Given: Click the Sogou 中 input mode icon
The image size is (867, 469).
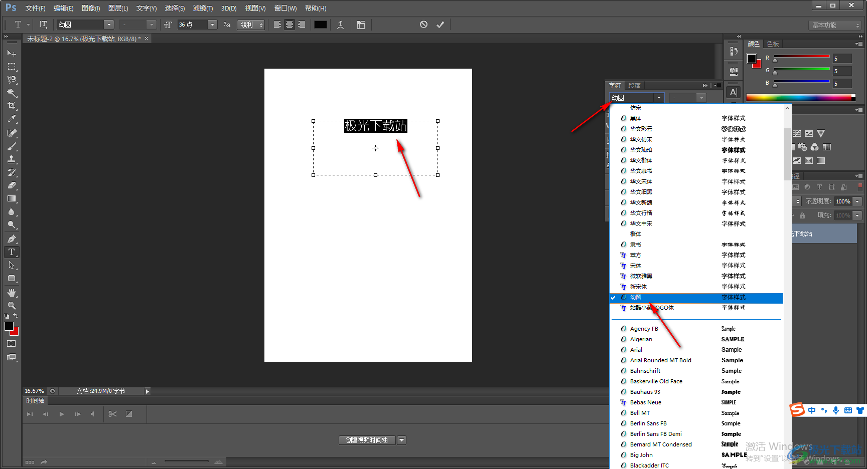Looking at the screenshot, I should 812,410.
